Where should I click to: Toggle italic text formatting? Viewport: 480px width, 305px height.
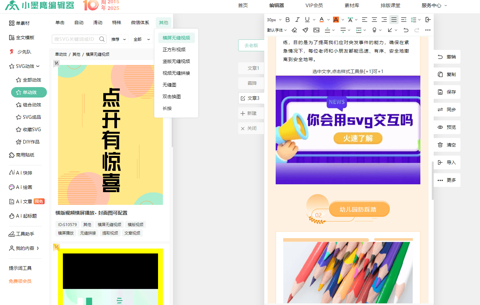[297, 20]
